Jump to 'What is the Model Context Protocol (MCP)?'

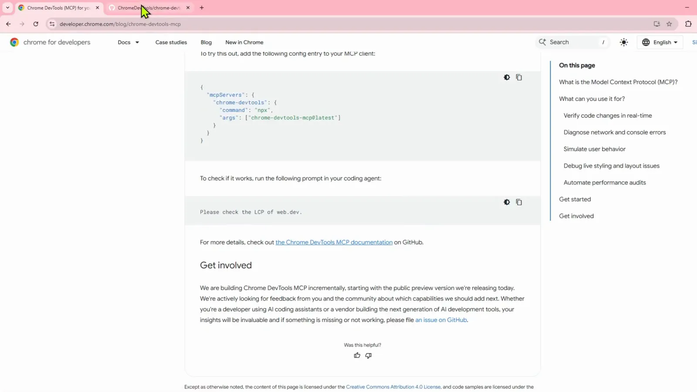click(x=618, y=82)
